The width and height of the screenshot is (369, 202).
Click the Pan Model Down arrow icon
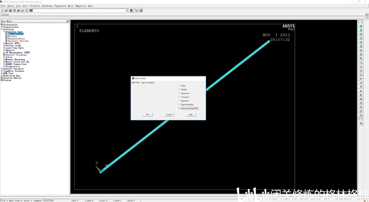(361, 91)
